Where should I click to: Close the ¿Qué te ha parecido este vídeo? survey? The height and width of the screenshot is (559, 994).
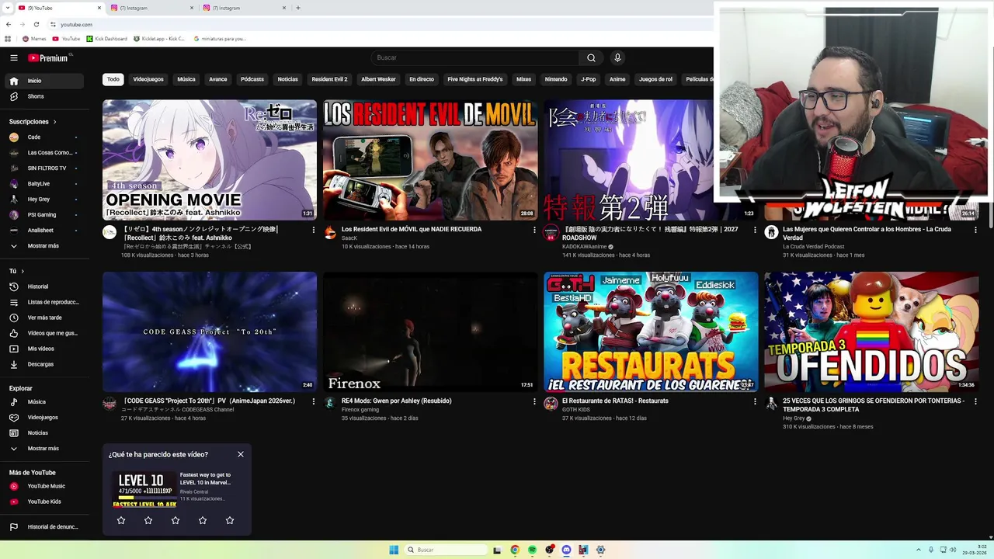click(x=241, y=454)
